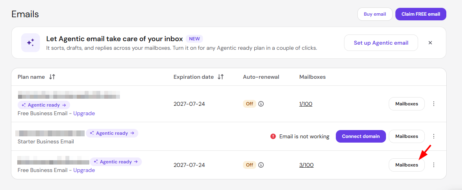The image size is (462, 190).
Task: Open auto-renewal info icon in third row
Action: click(x=261, y=165)
